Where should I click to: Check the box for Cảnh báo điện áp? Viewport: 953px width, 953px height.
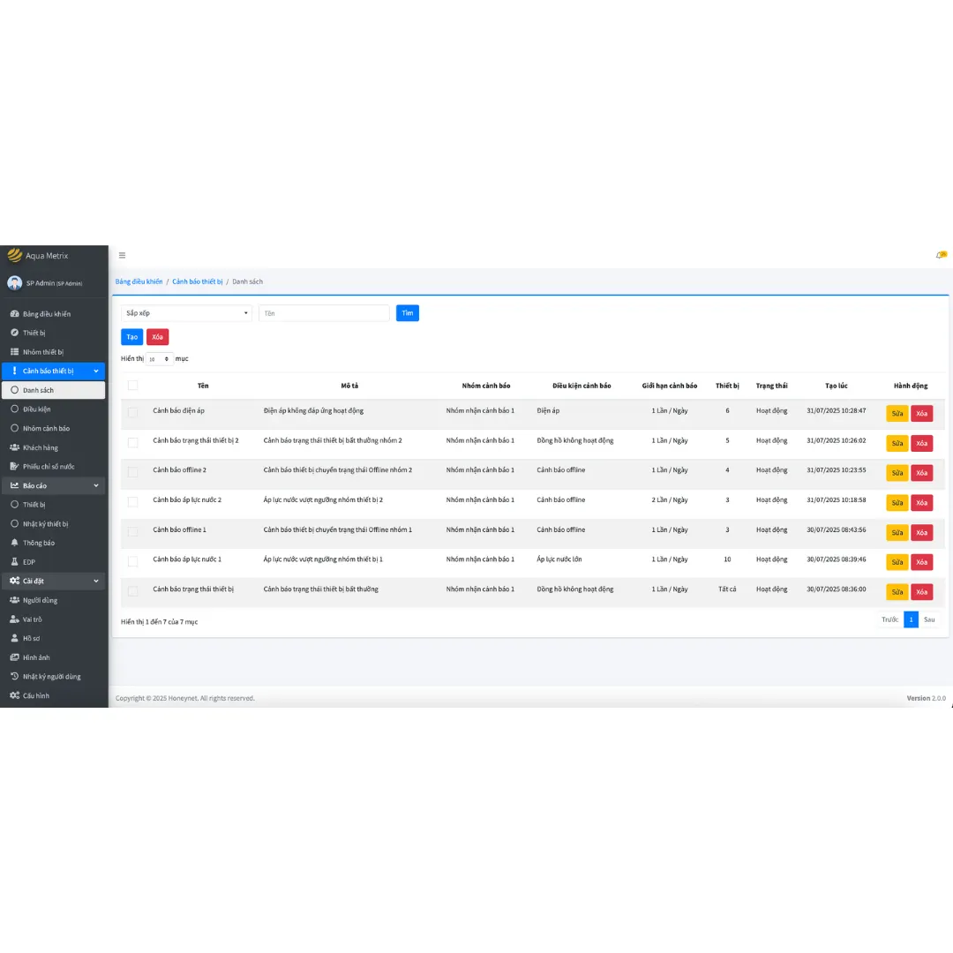(133, 412)
